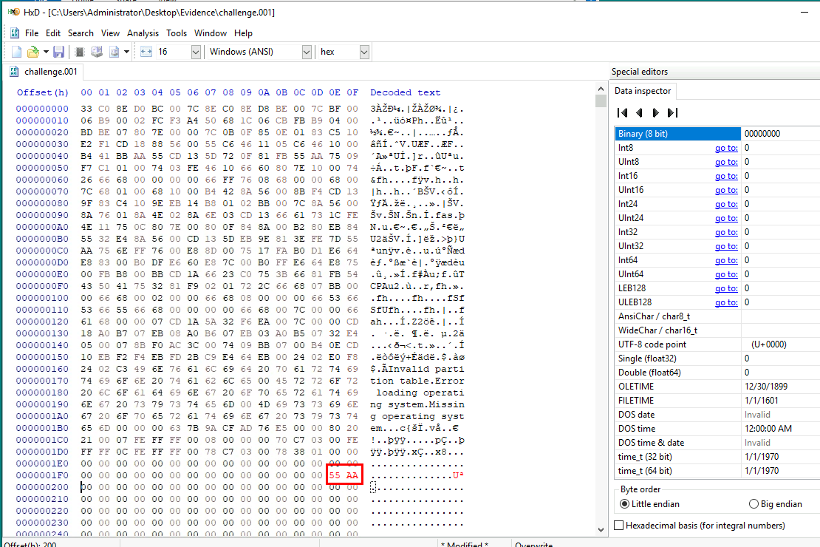Click the Open RAM memory chip icon
Image resolution: width=820 pixels, height=547 pixels.
point(80,52)
